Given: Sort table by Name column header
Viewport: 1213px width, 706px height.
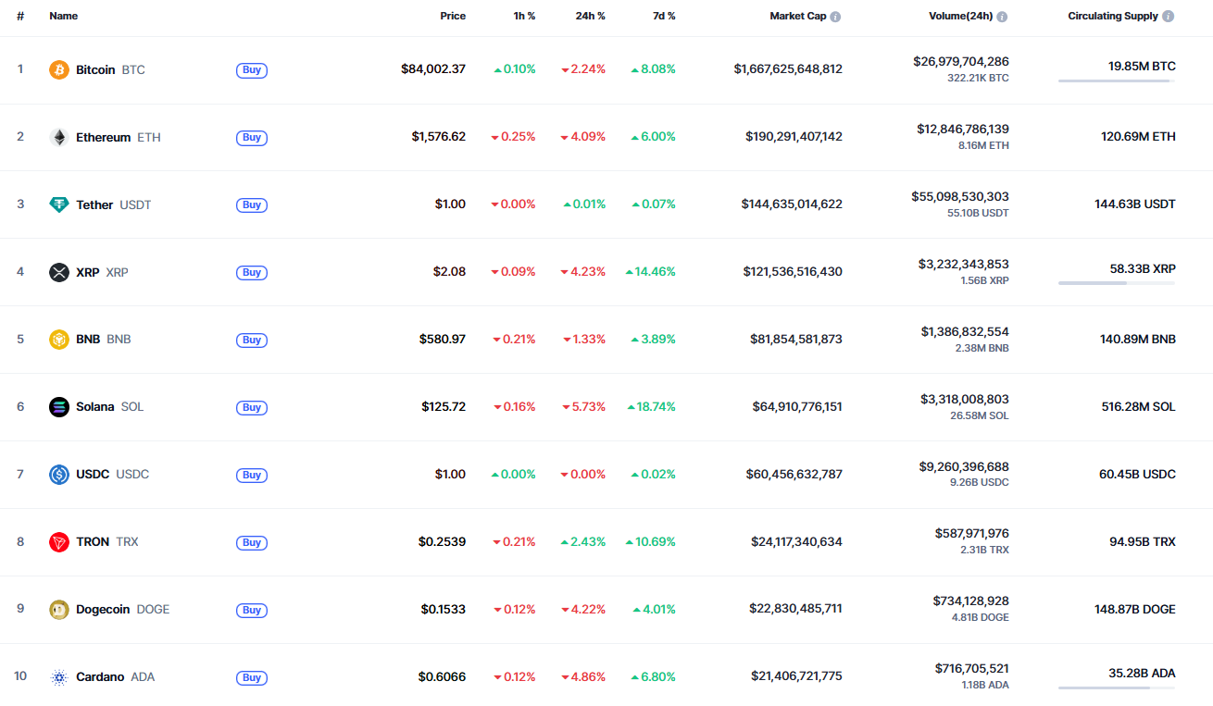Looking at the screenshot, I should click(64, 17).
